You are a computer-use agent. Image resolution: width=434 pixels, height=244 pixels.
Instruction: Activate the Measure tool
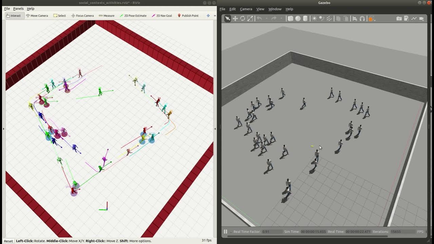pyautogui.click(x=106, y=16)
